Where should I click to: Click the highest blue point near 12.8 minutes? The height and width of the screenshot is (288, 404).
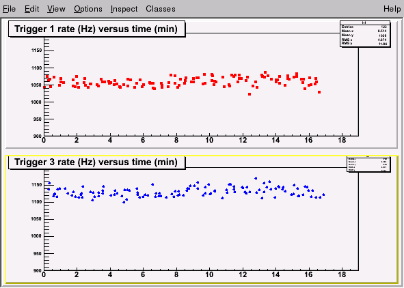click(x=256, y=178)
